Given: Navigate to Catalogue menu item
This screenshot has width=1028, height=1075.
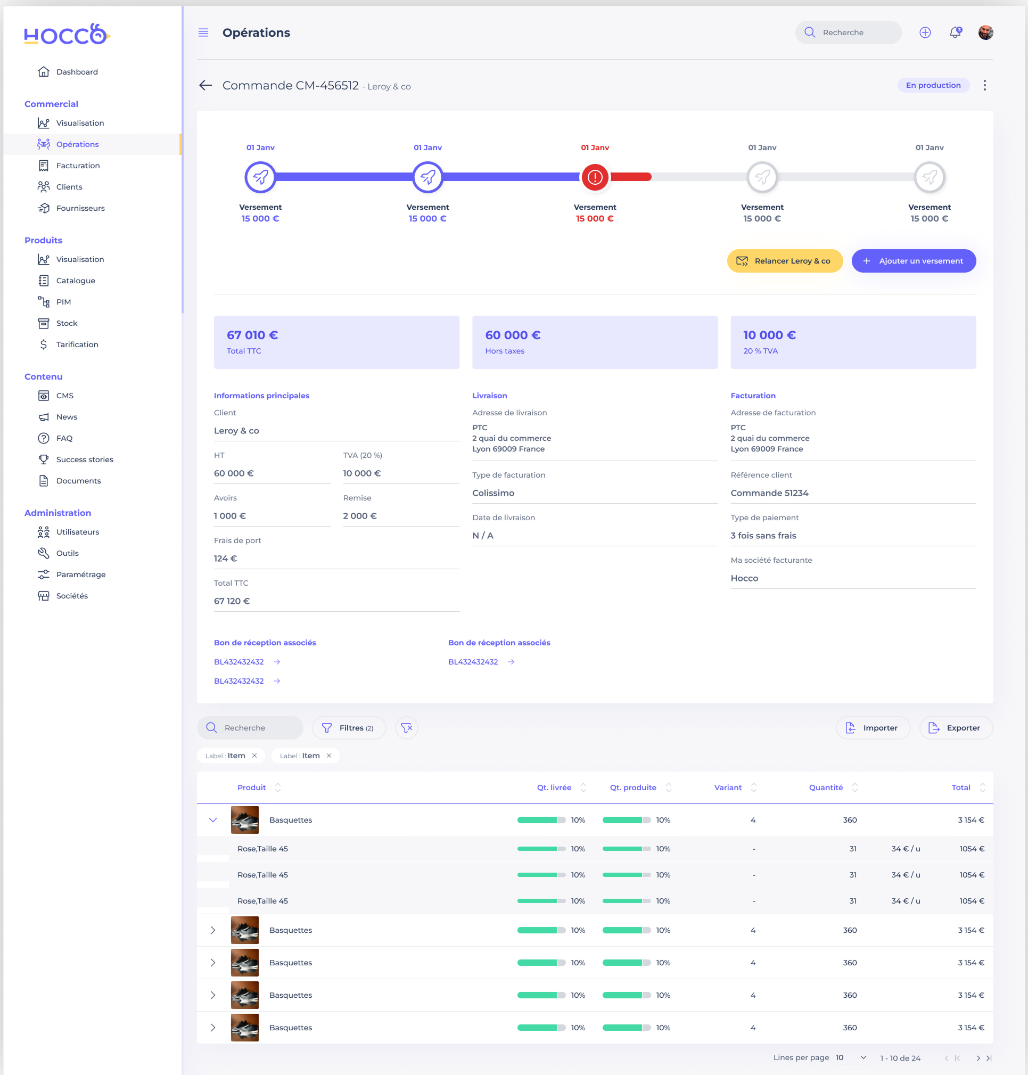Looking at the screenshot, I should (x=76, y=281).
